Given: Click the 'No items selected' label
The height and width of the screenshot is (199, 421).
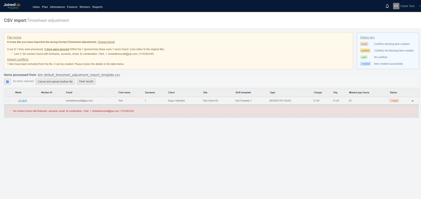Looking at the screenshot, I should tap(23, 81).
